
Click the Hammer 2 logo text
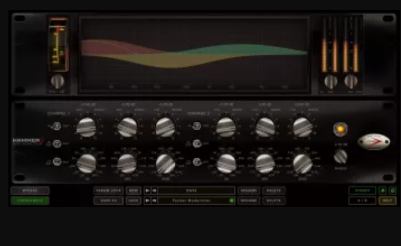click(x=29, y=141)
